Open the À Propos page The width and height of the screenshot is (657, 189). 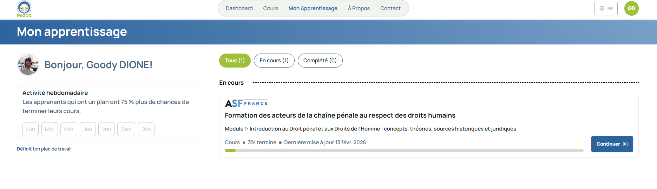click(x=359, y=8)
